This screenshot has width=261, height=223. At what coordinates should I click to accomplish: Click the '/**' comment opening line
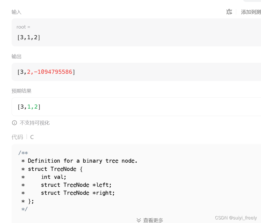pos(23,153)
